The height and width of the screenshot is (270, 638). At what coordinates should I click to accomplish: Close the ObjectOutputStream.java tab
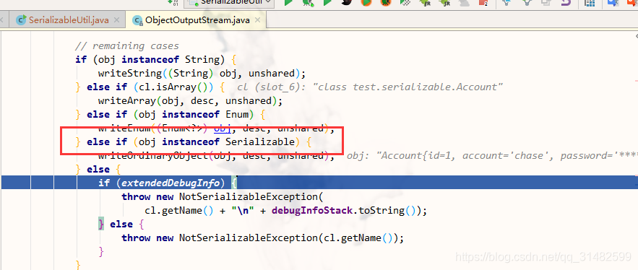(x=258, y=20)
